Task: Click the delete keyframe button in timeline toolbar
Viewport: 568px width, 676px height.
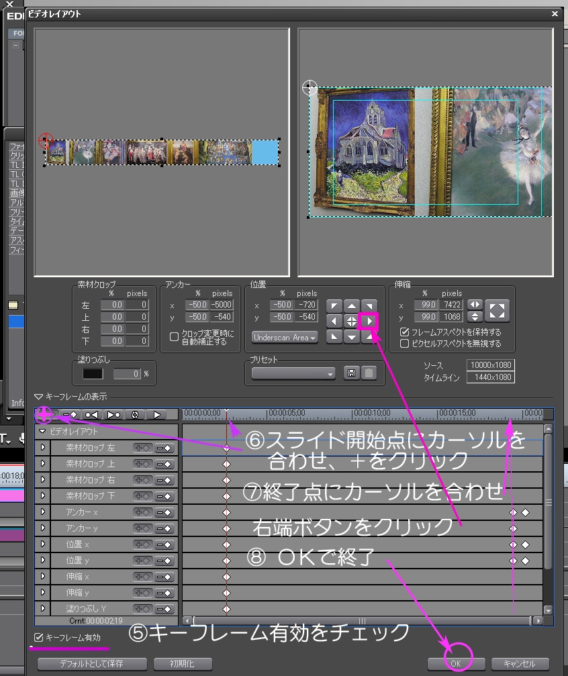Action: click(x=70, y=415)
